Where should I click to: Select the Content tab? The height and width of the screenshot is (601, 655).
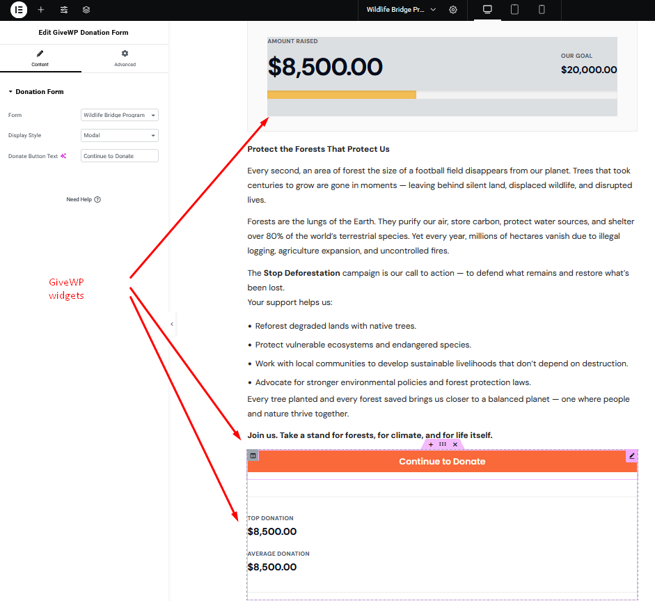coord(40,58)
